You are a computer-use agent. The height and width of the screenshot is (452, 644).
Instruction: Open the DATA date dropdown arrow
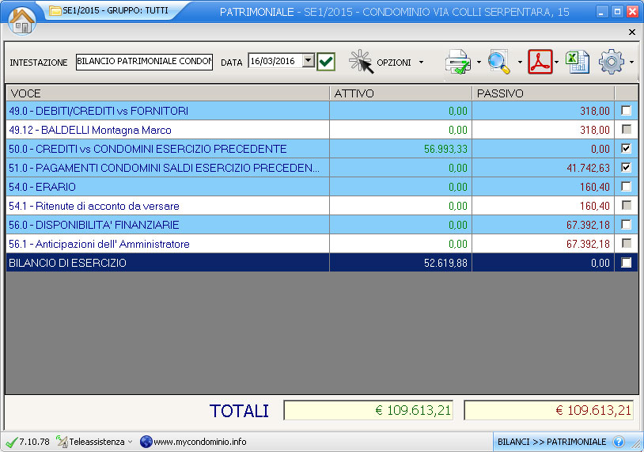click(x=308, y=61)
